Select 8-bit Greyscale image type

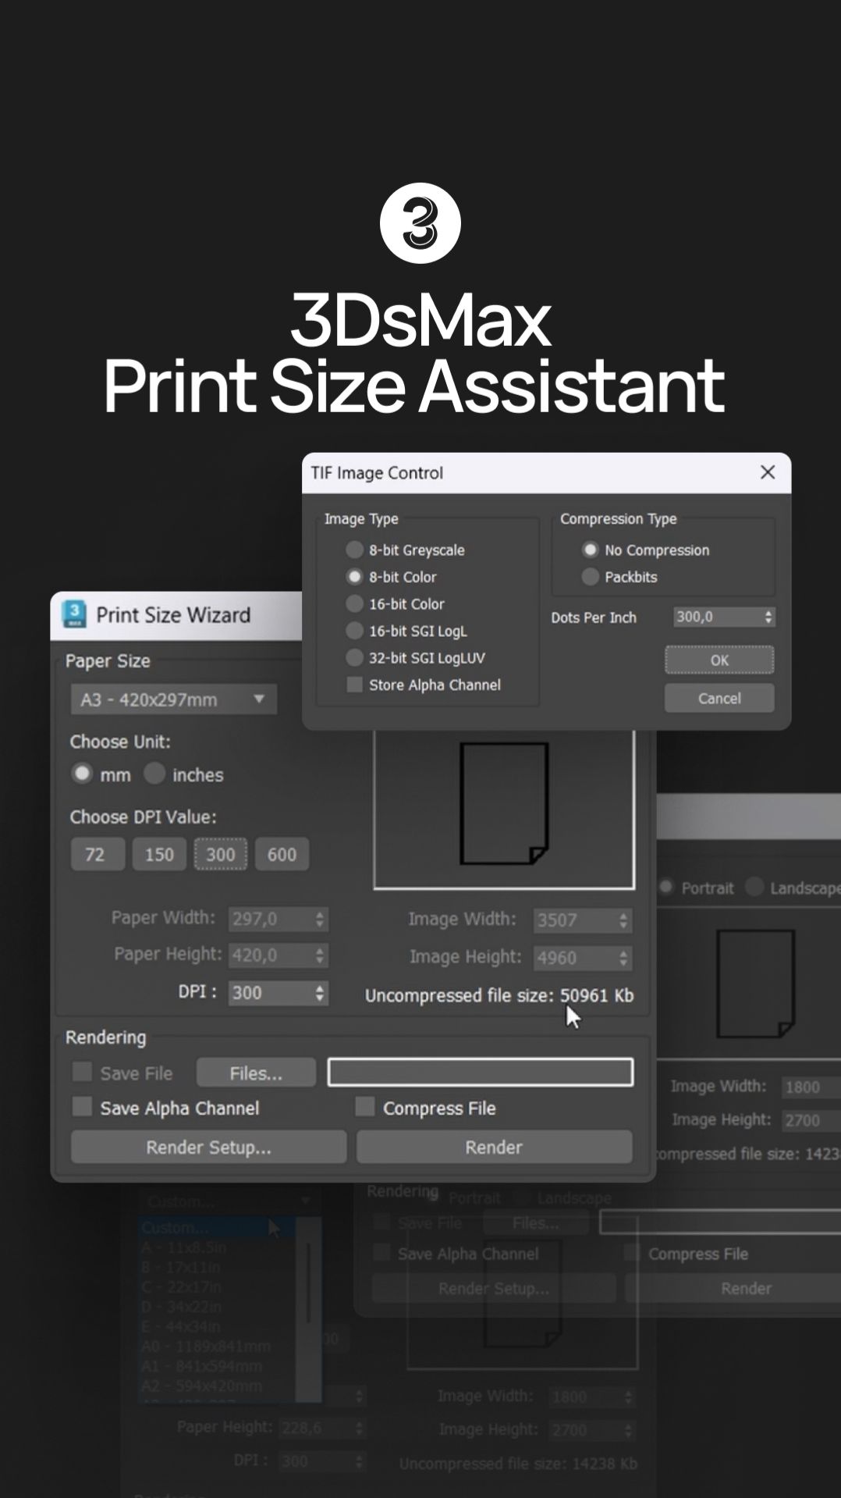pos(354,550)
